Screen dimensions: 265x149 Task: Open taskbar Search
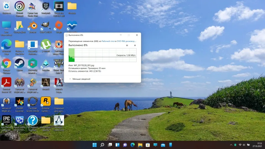pos(102,145)
